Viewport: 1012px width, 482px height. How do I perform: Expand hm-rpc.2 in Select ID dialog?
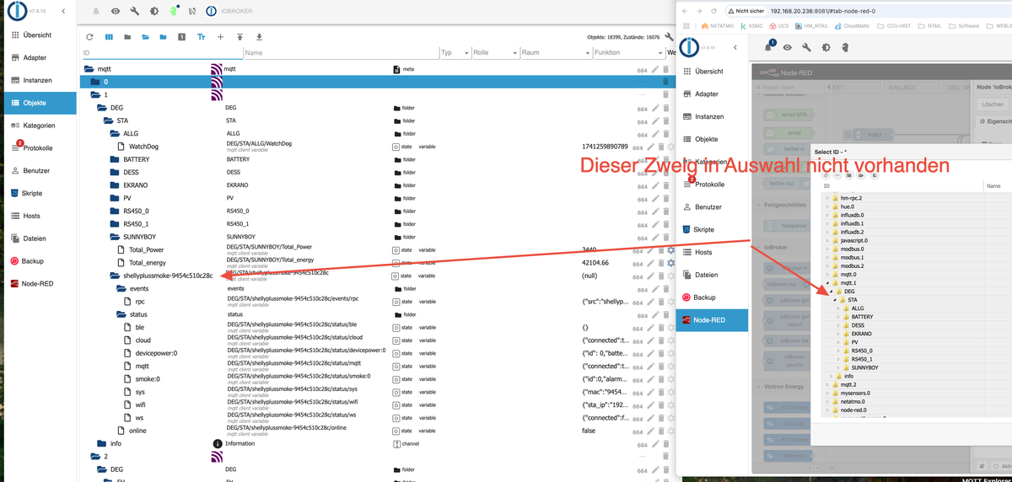tap(827, 198)
